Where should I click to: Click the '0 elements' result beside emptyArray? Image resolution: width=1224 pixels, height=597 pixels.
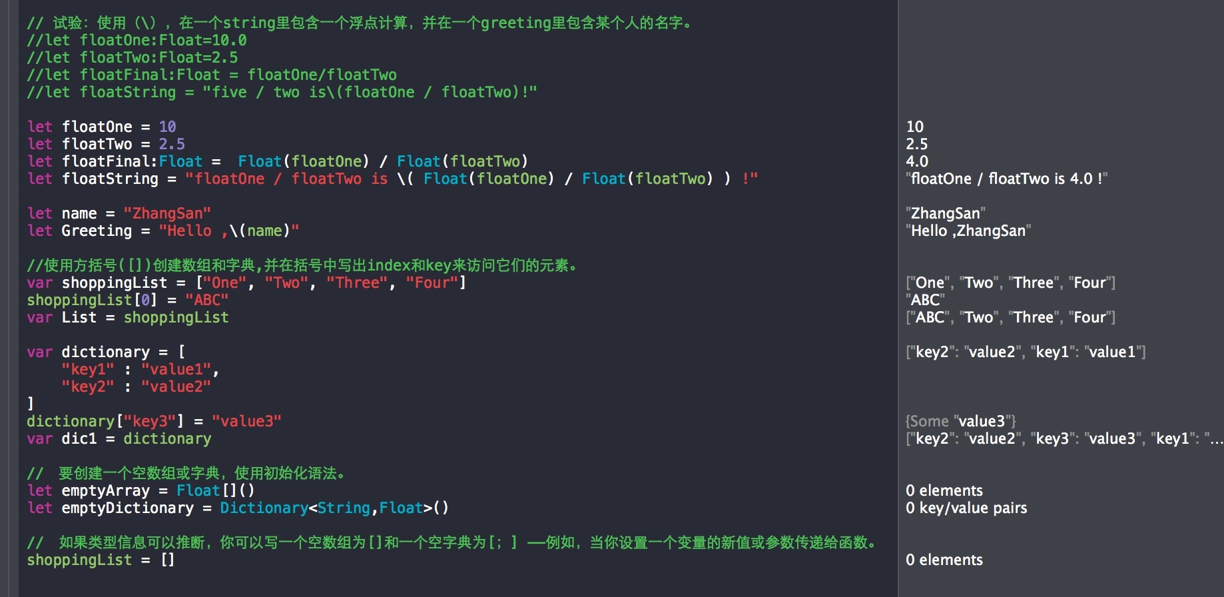click(x=944, y=490)
